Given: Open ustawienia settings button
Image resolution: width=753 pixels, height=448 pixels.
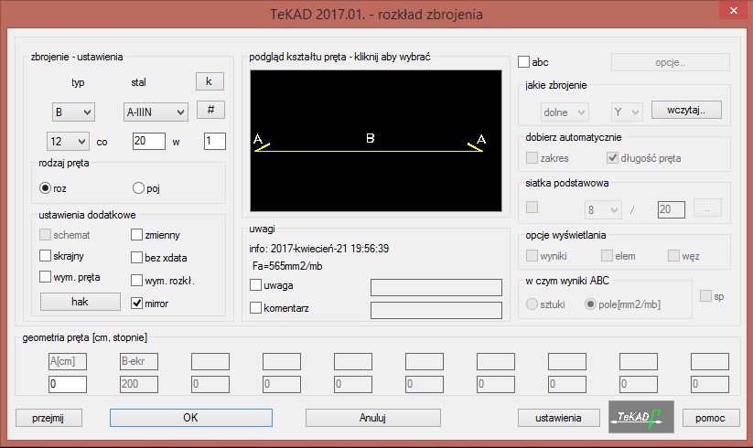Looking at the screenshot, I should 558,418.
